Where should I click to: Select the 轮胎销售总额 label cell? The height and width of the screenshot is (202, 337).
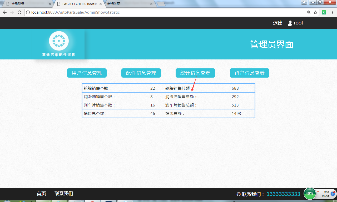coord(197,88)
